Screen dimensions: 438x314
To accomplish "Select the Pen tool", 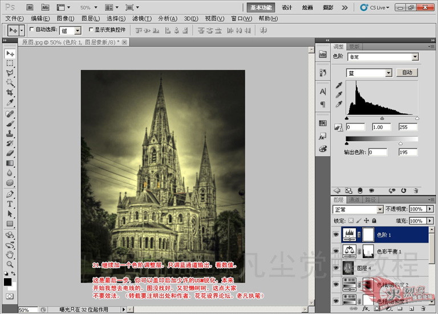I will pos(10,194).
